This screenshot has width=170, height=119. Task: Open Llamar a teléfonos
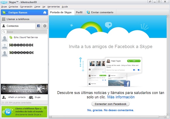24,19
